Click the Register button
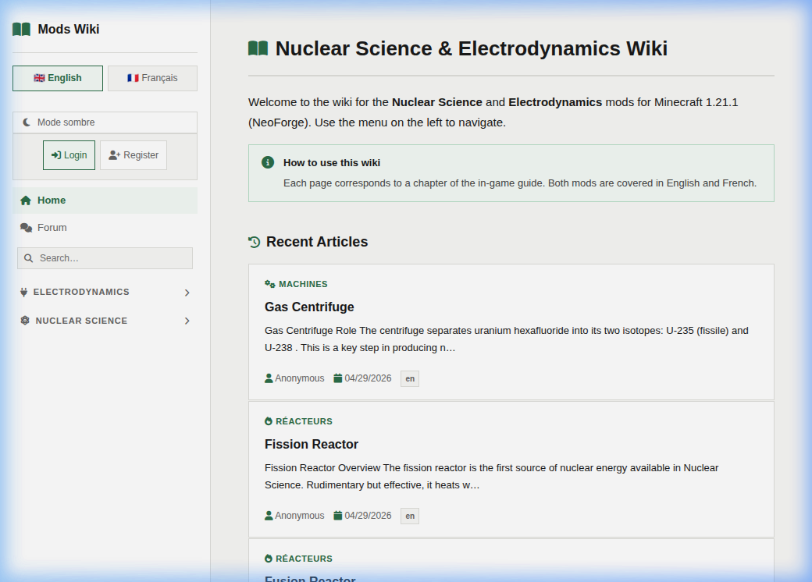Image resolution: width=812 pixels, height=582 pixels. tap(134, 155)
